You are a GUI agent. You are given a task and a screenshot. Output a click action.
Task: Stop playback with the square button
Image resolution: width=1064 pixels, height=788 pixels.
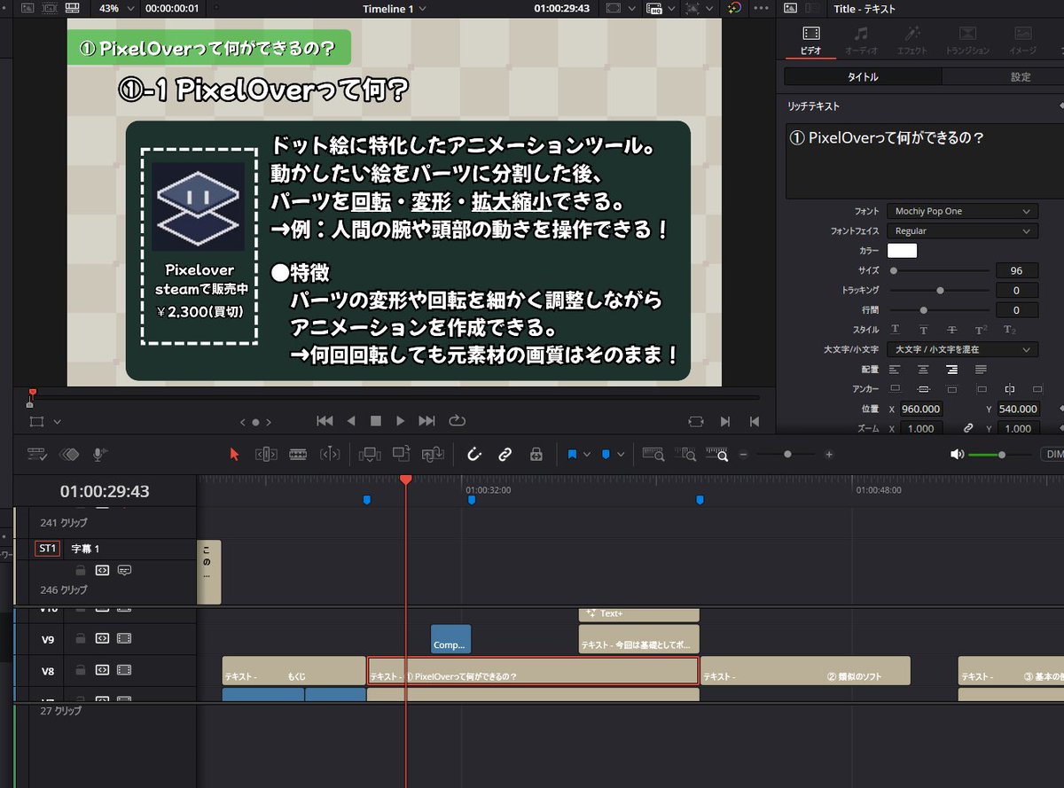coord(375,421)
